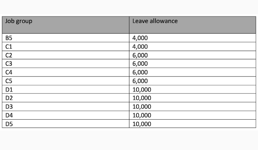Select the C3 job group cell

tap(9, 64)
